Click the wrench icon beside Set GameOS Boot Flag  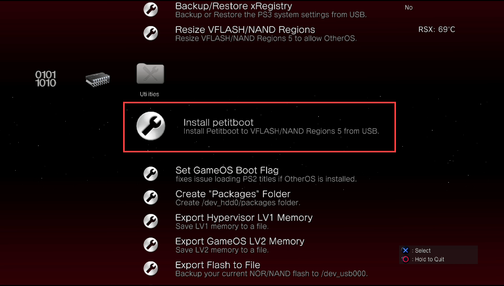click(x=151, y=173)
